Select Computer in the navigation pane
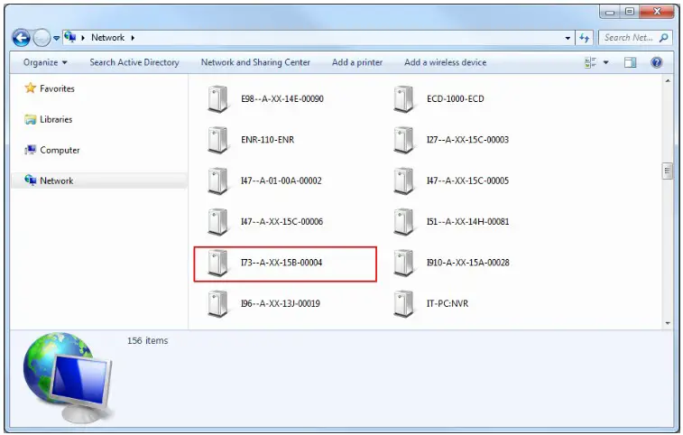Screen dimensions: 683x435 click(x=60, y=150)
